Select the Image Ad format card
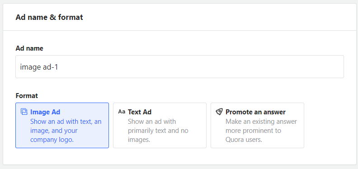358x169 pixels. (62, 125)
